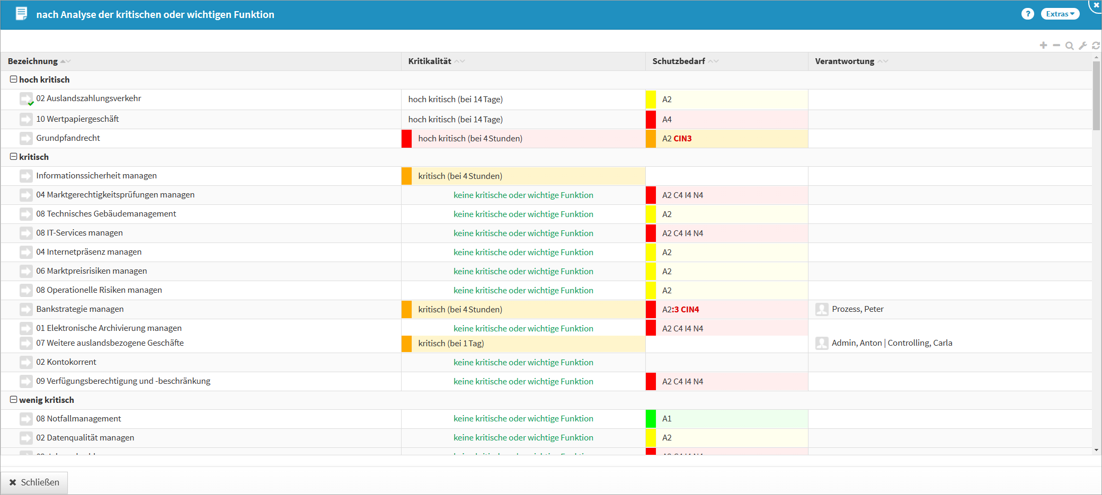
Task: Refresh the table with reload icon
Action: point(1096,46)
